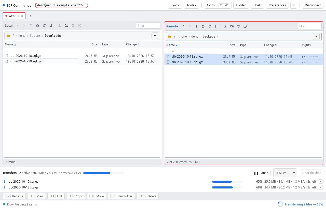The image size is (326, 208).
Task: Open the Tools dropdown menu
Action: [192, 5]
